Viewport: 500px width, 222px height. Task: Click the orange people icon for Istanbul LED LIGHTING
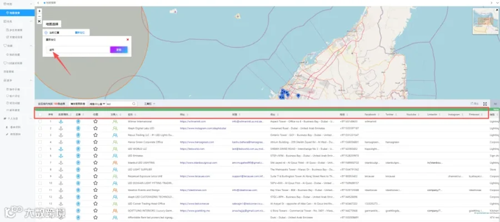tap(115, 162)
